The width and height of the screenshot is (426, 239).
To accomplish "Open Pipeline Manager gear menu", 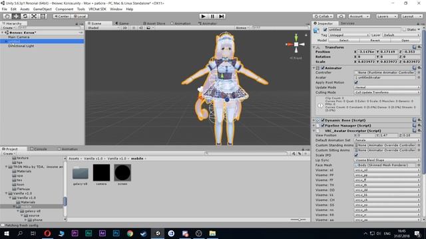I will [x=419, y=125].
